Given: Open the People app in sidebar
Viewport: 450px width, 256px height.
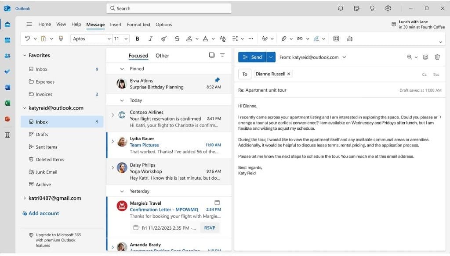Looking at the screenshot, I should click(x=7, y=56).
